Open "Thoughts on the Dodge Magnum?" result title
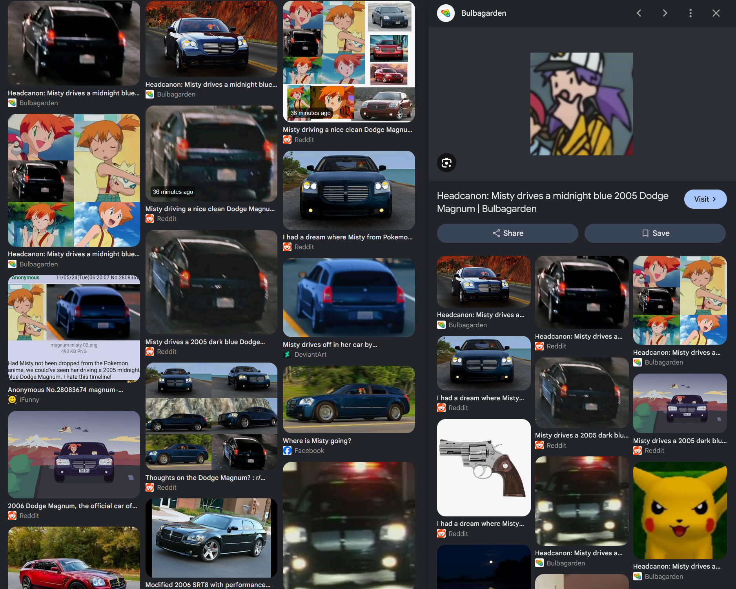The image size is (736, 589). pyautogui.click(x=206, y=478)
